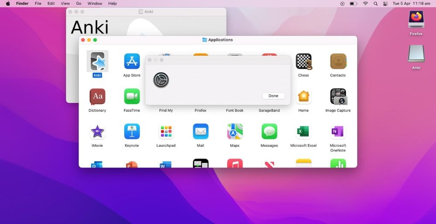Select the Messages app icon
The width and height of the screenshot is (436, 224).
coord(269,132)
